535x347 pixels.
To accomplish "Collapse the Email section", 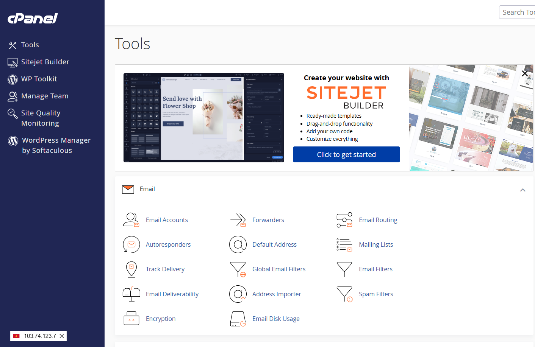I will [523, 190].
